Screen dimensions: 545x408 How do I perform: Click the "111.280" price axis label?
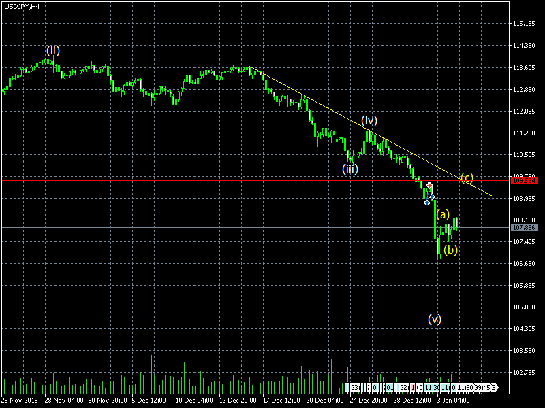tap(524, 133)
